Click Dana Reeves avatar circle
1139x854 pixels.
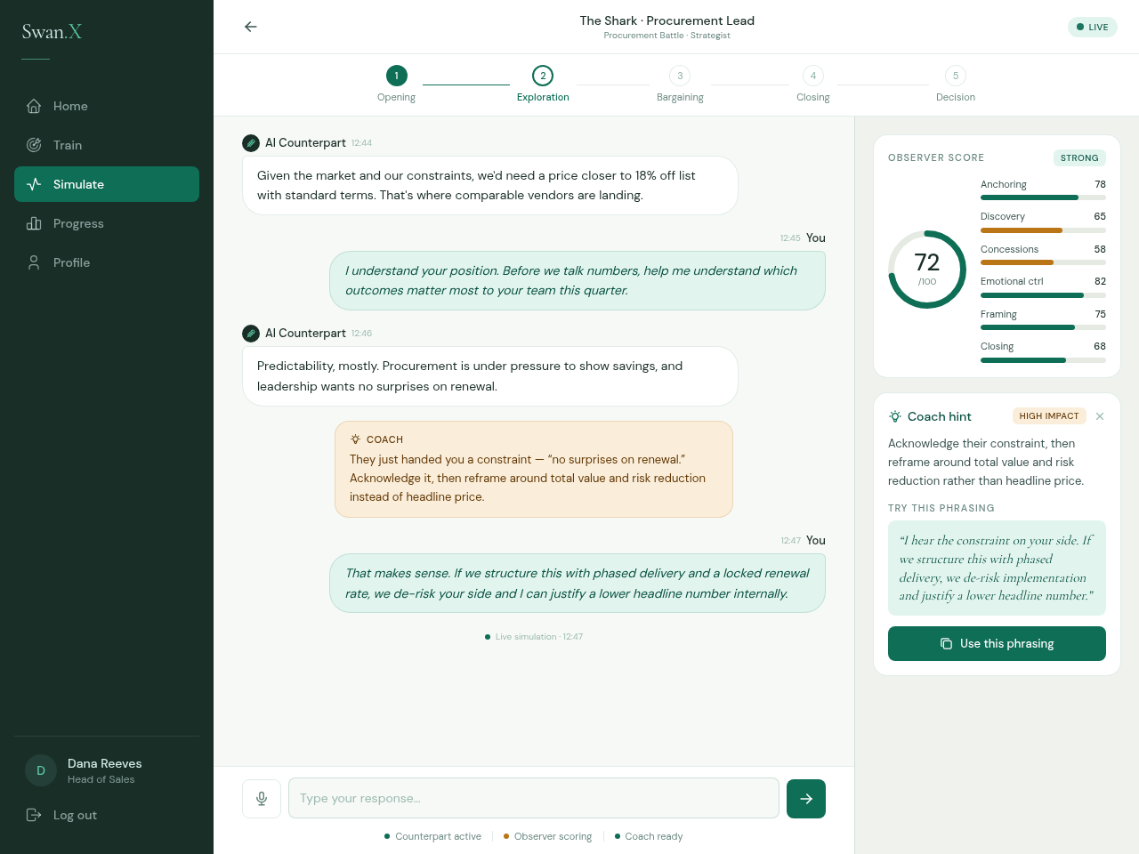41,770
